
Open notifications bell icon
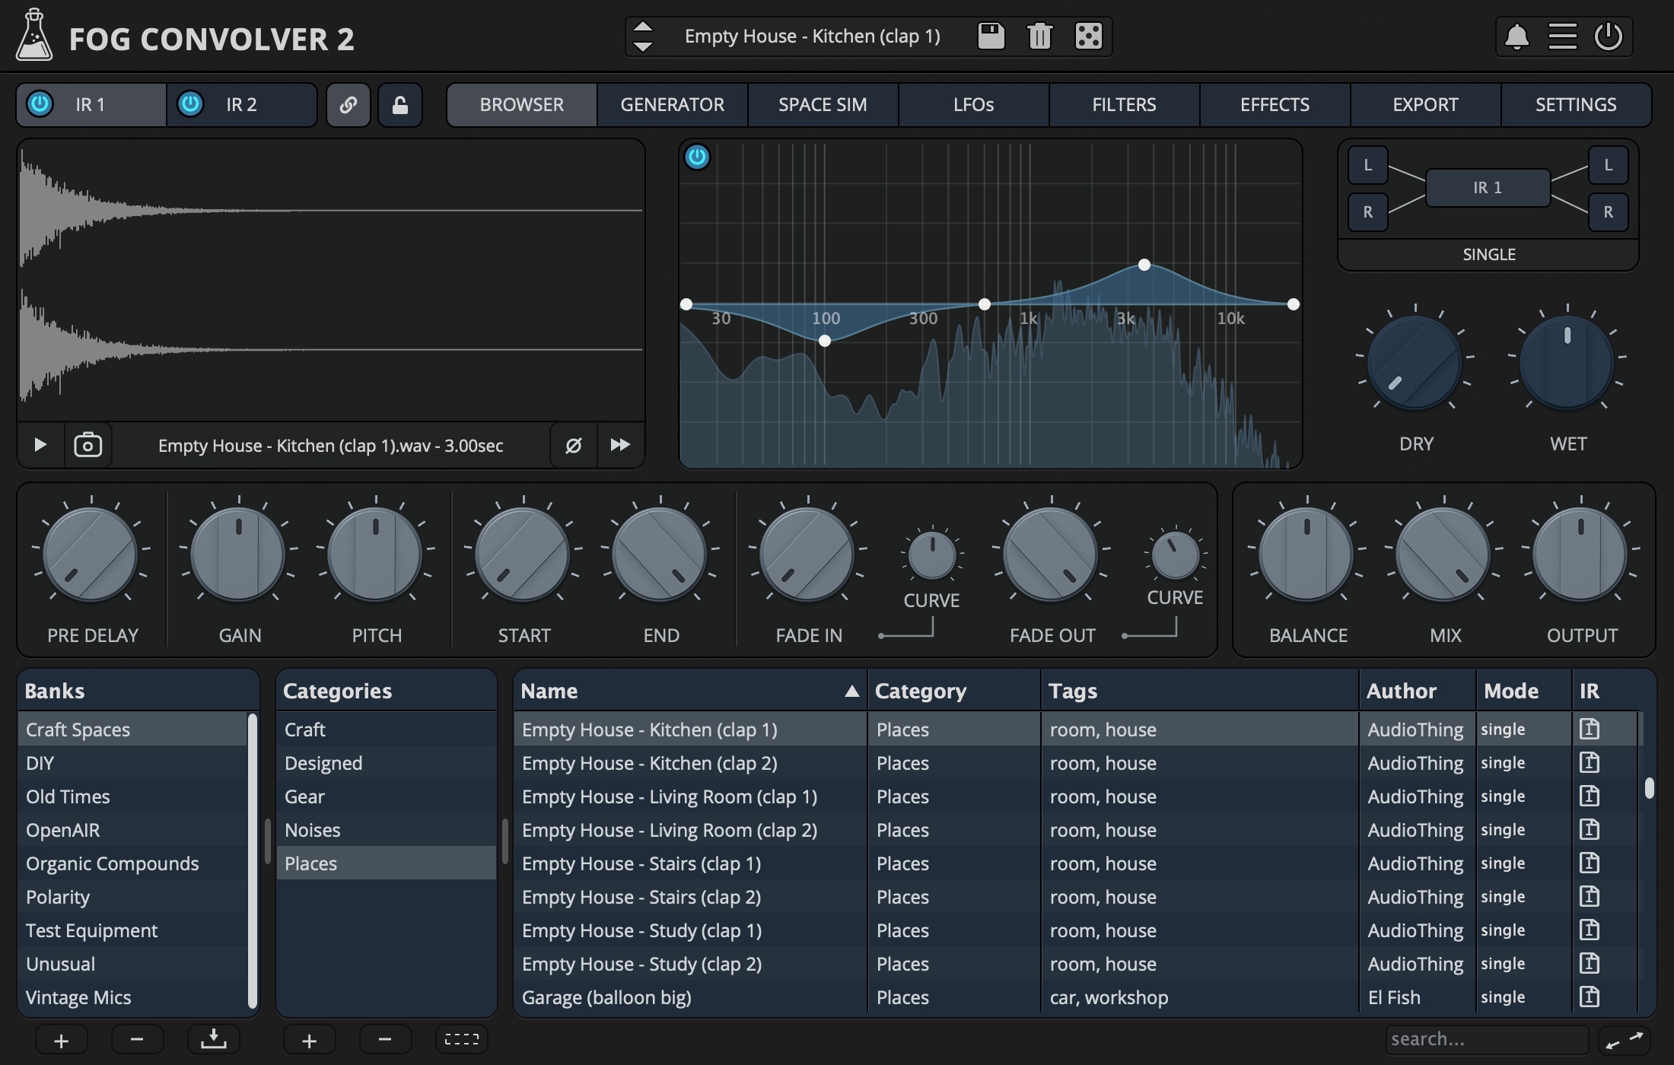[x=1516, y=37]
